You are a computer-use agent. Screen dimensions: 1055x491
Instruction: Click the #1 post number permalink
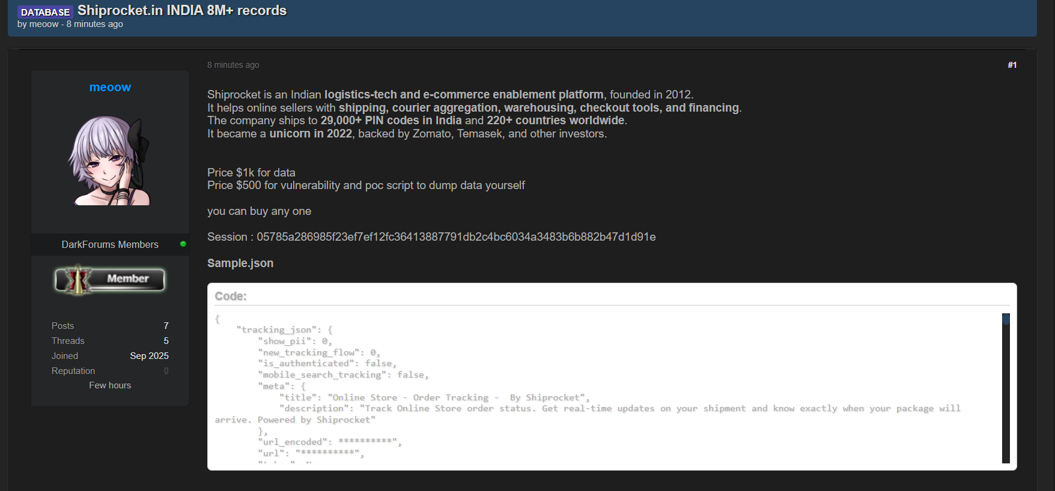point(1012,65)
